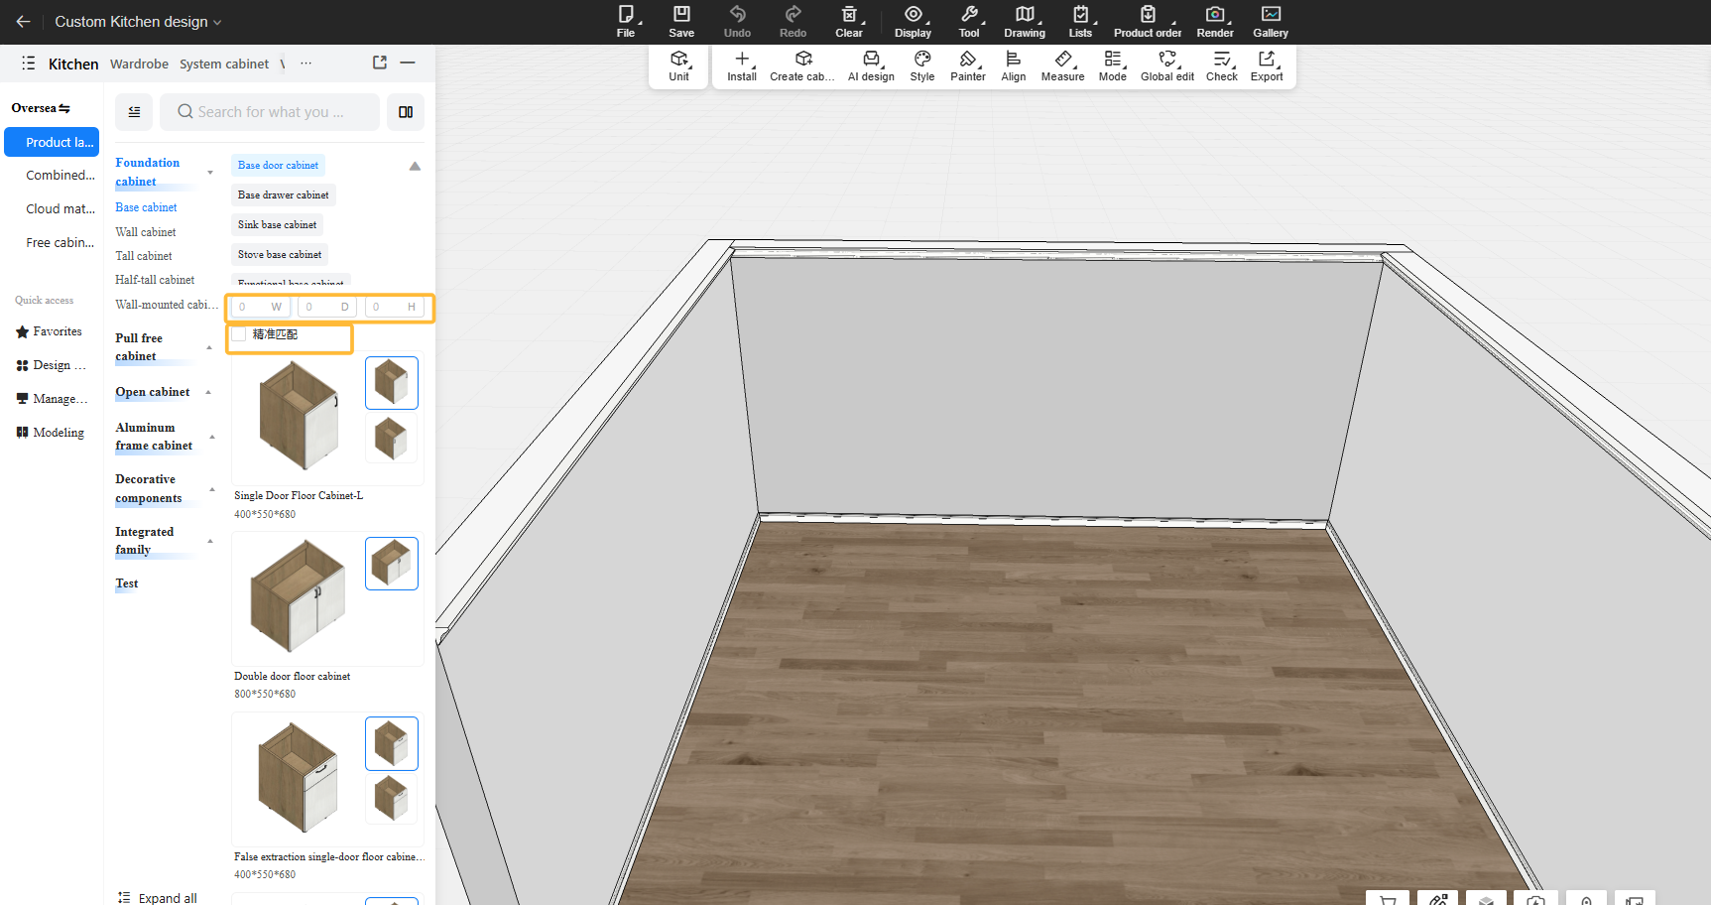Open the Drawing options
The width and height of the screenshot is (1711, 905).
1025,21
